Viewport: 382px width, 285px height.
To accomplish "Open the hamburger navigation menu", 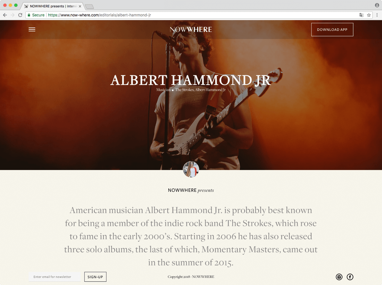I will tap(32, 30).
